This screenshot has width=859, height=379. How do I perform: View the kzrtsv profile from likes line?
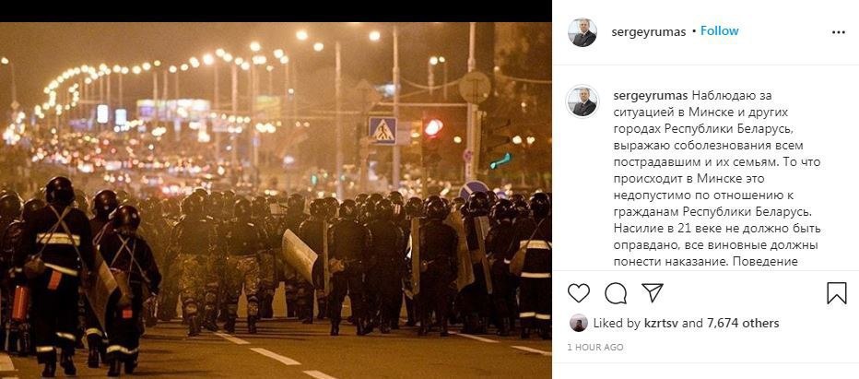661,324
